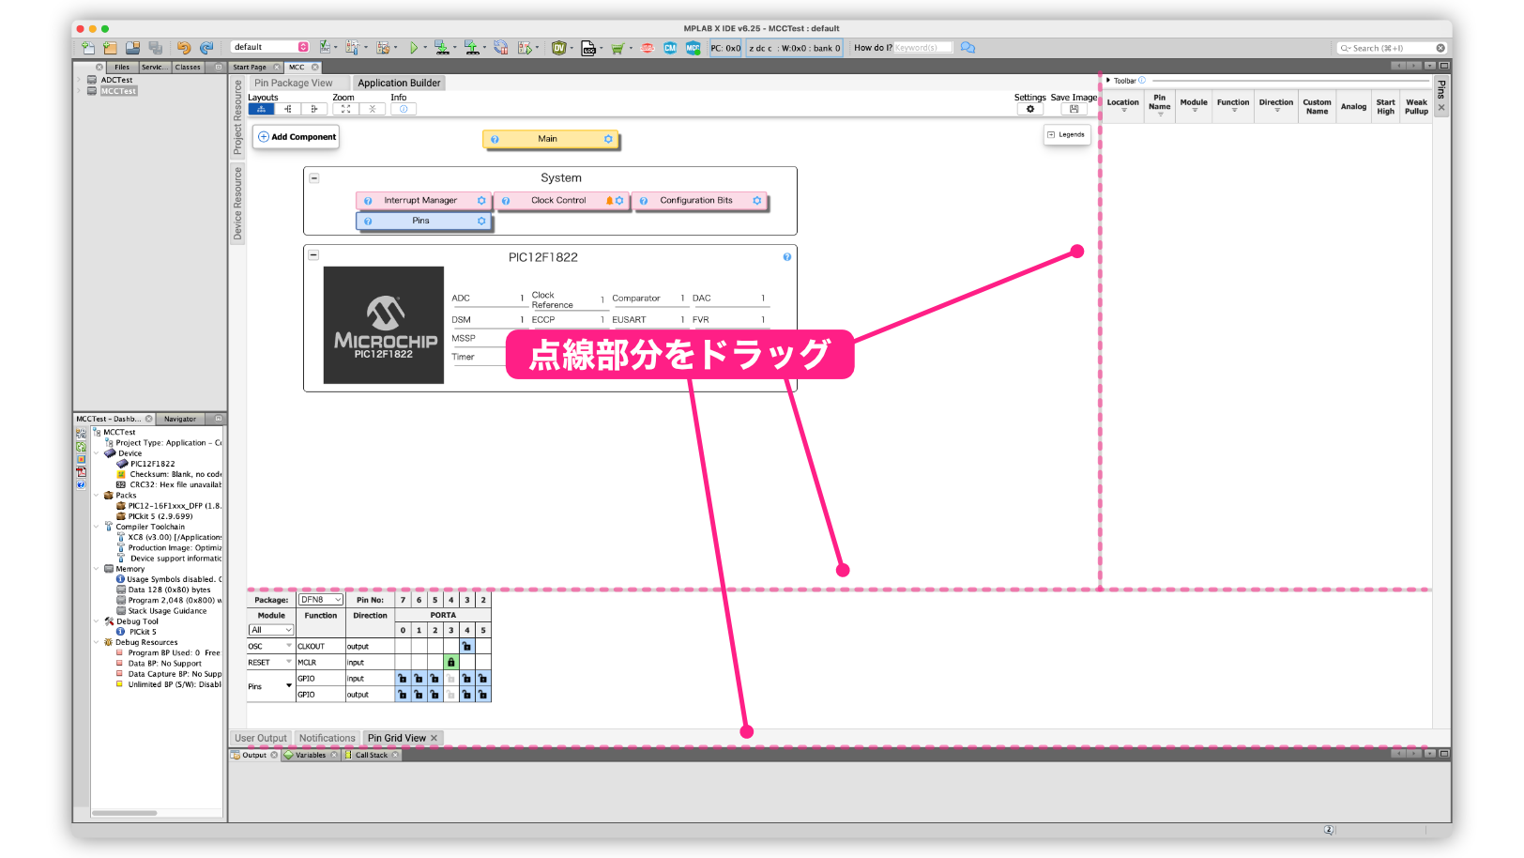The width and height of the screenshot is (1524, 858).
Task: Click the Save Image disk icon
Action: 1074,109
